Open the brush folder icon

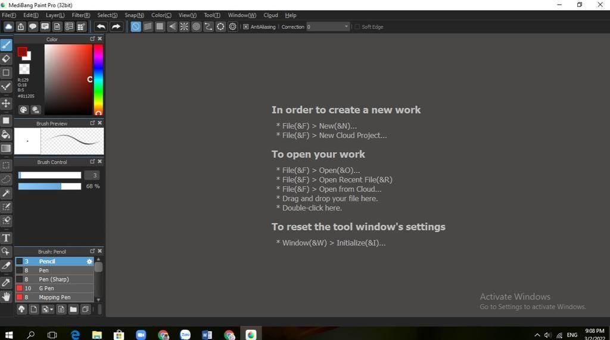73,309
